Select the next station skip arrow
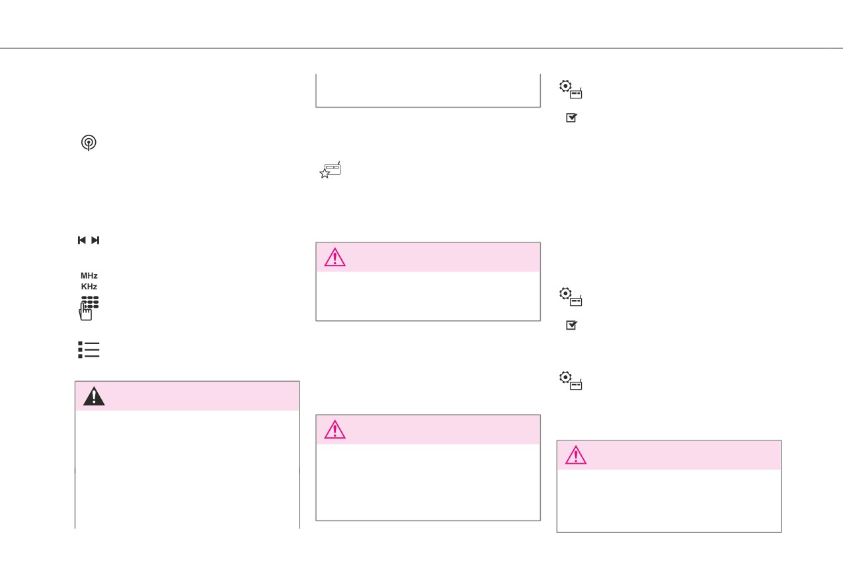 pos(95,240)
